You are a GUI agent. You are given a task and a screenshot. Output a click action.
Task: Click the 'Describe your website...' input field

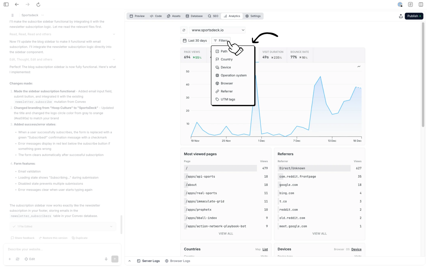(x=62, y=249)
